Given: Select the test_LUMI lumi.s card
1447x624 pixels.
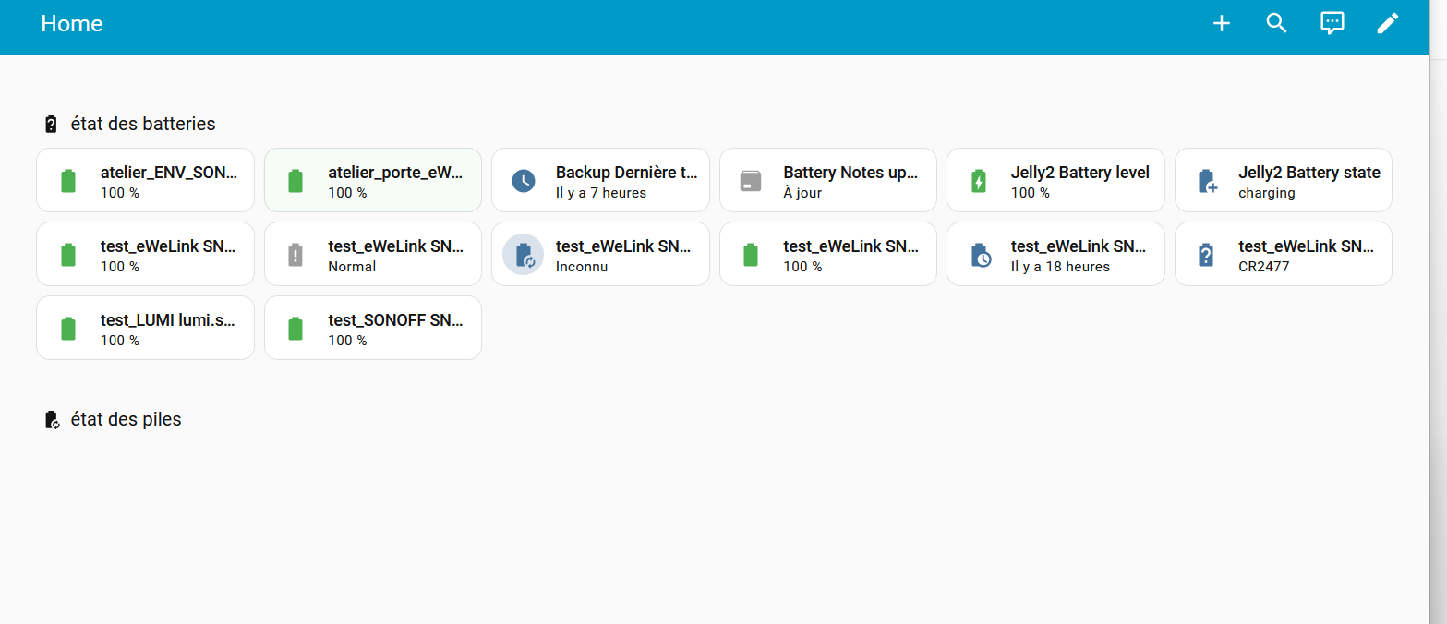Looking at the screenshot, I should click(145, 329).
